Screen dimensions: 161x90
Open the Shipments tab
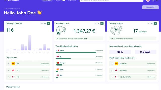[x=72, y=0]
